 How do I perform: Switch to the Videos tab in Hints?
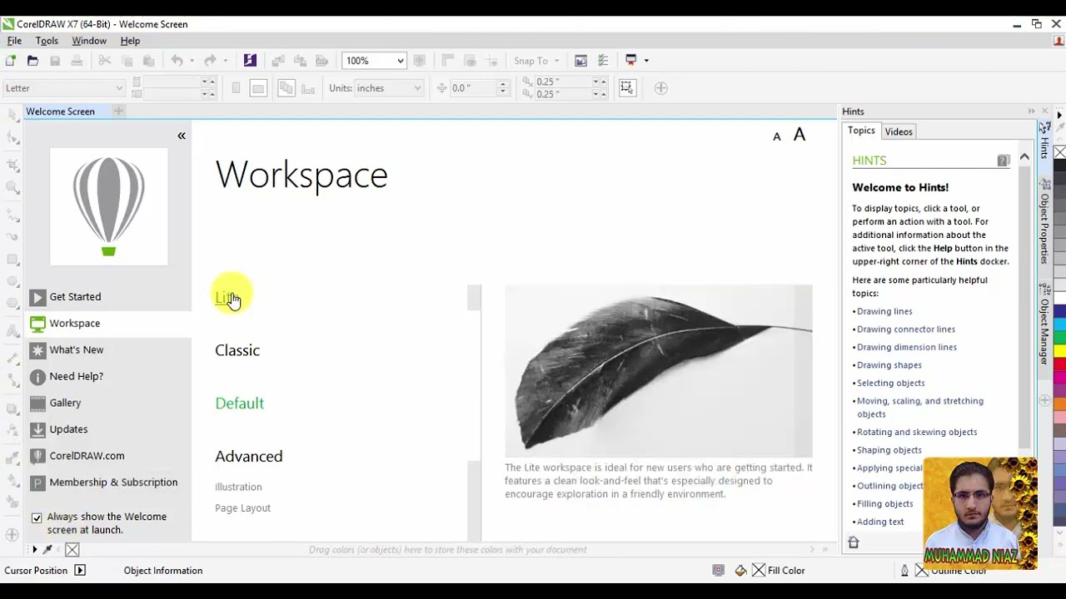tap(899, 131)
